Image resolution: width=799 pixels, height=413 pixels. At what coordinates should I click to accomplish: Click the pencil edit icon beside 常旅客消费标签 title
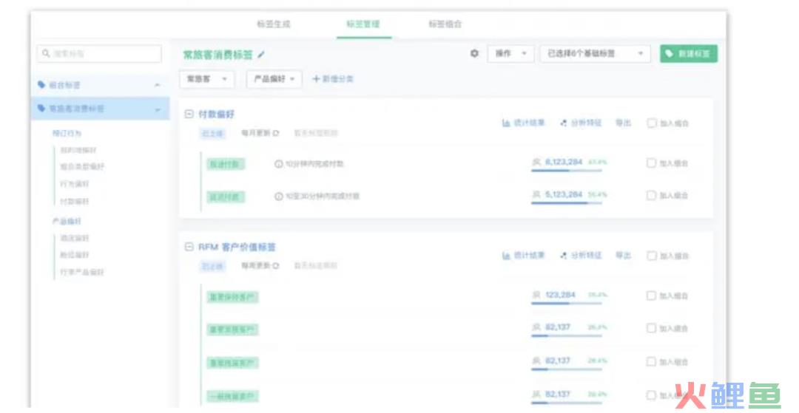[261, 55]
